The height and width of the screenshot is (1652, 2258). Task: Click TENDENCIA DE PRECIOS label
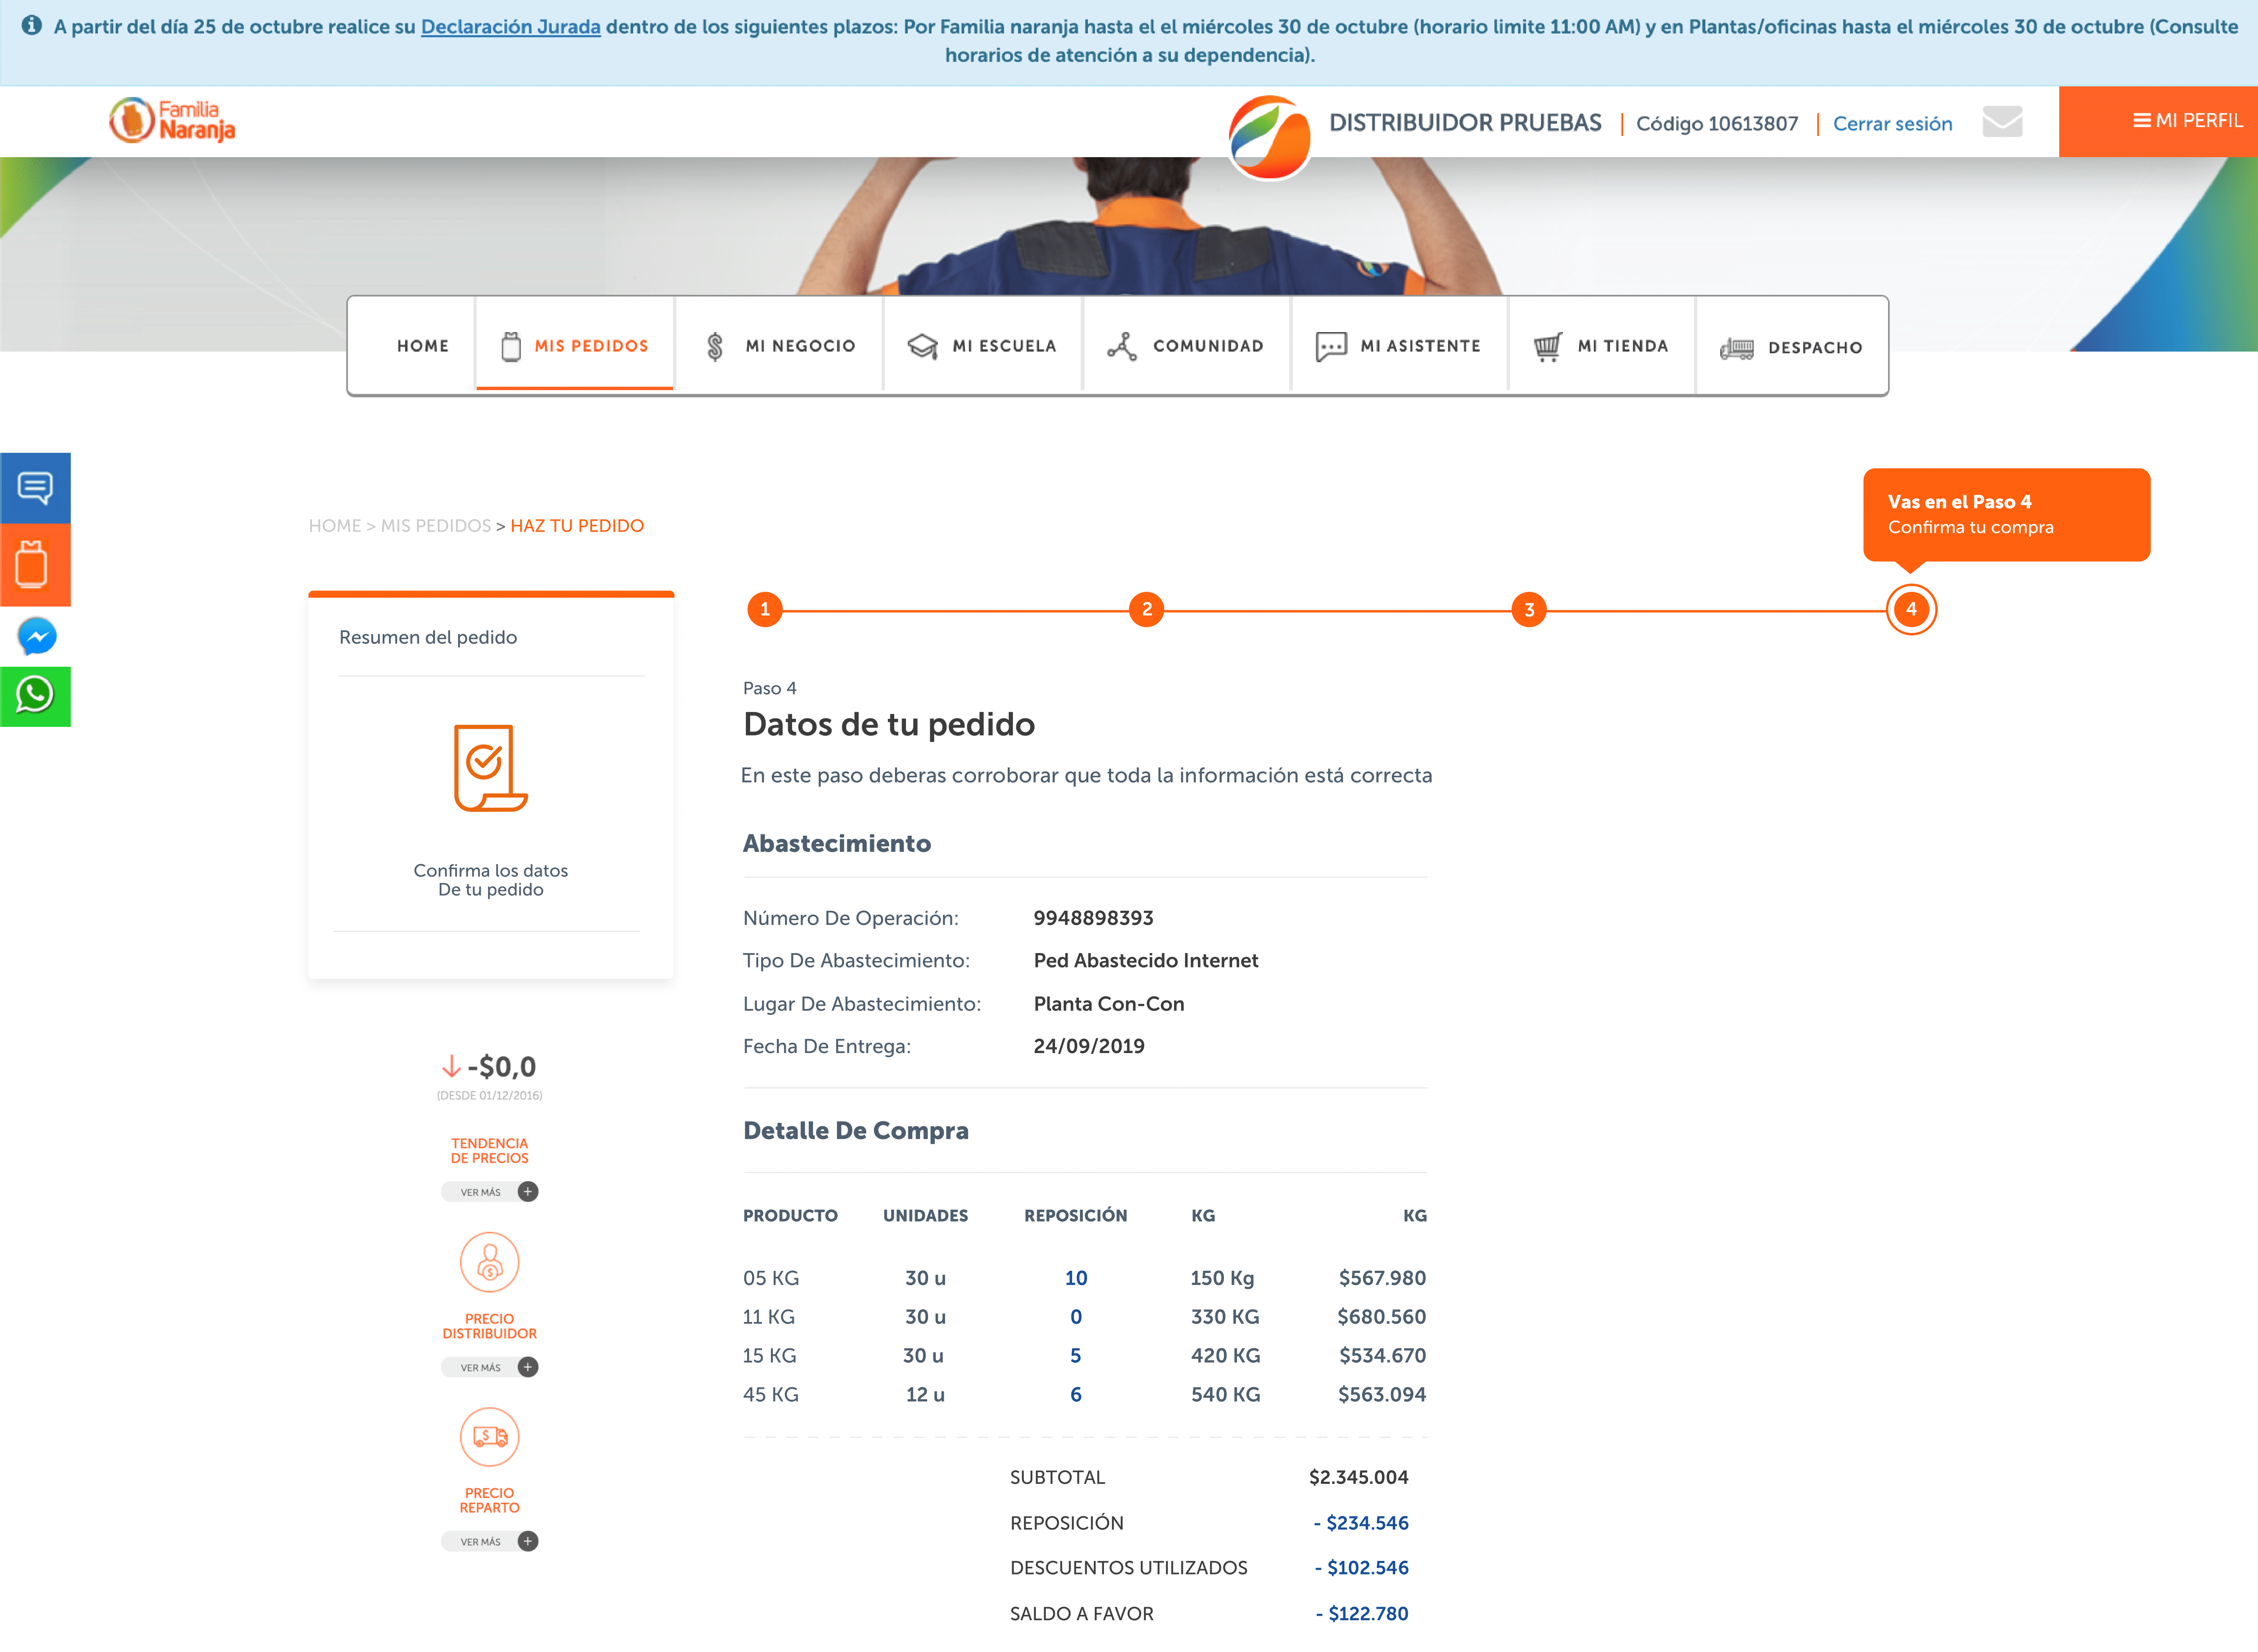[489, 1151]
